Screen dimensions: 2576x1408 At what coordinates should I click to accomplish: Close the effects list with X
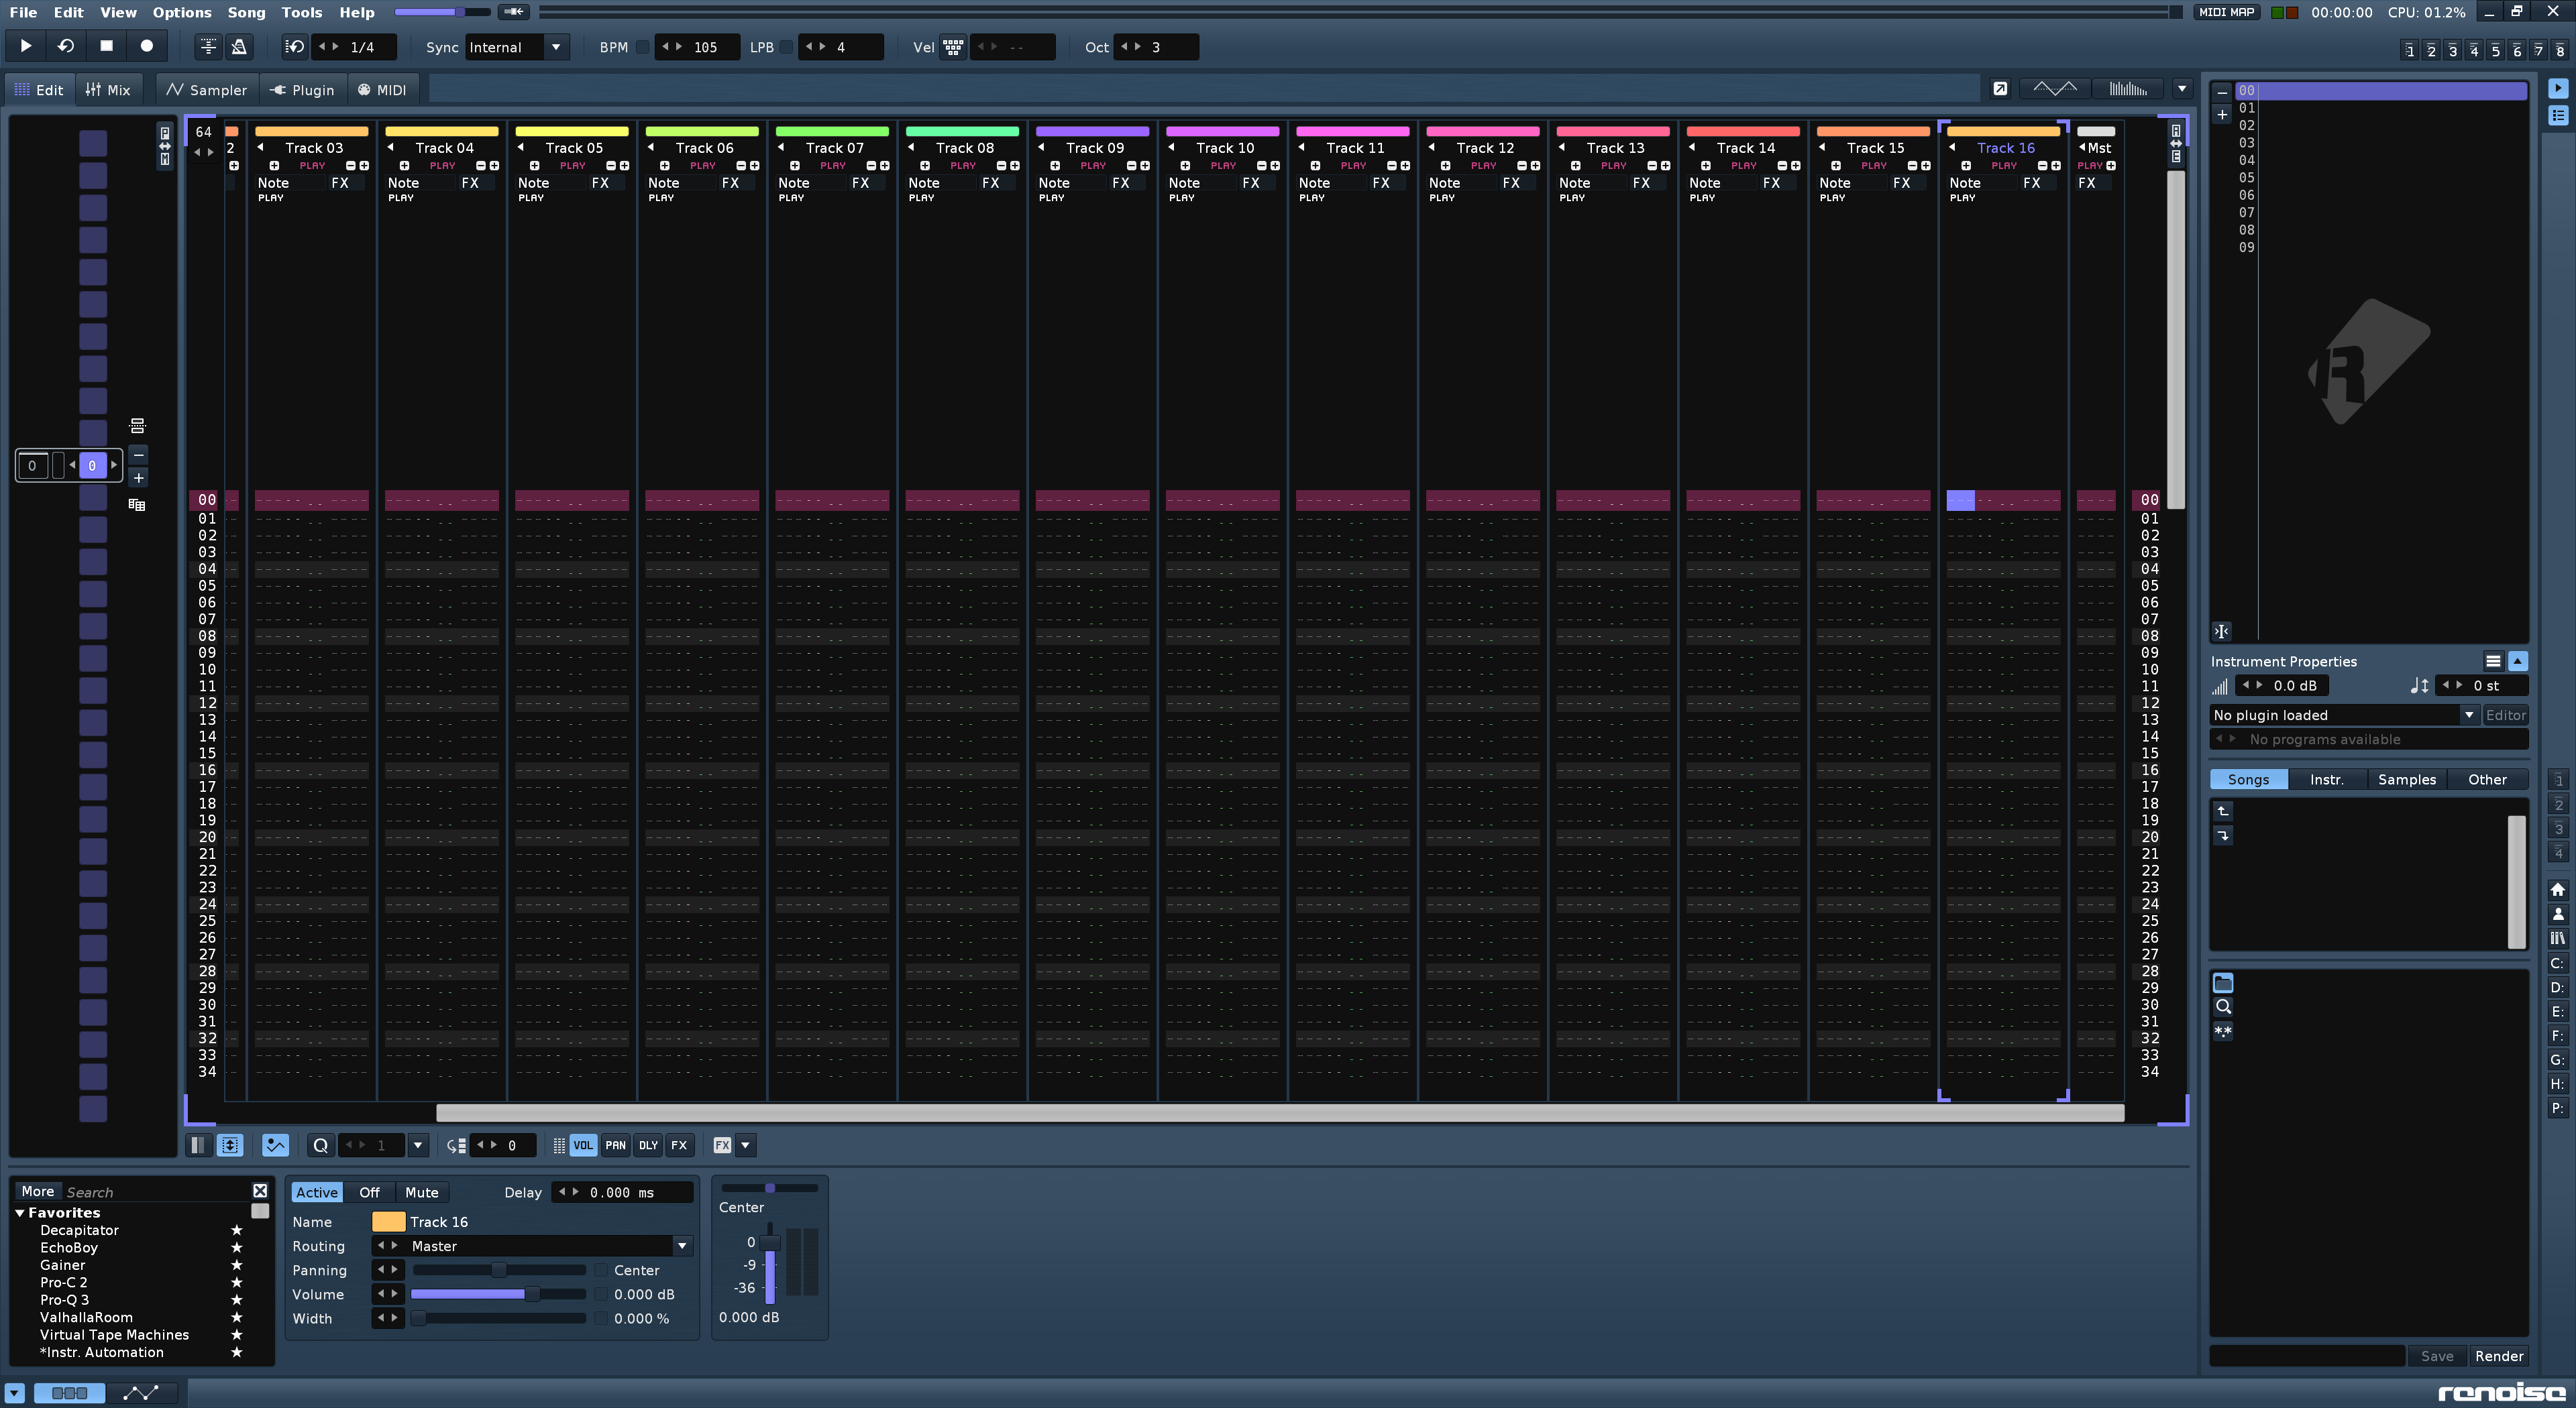260,1191
